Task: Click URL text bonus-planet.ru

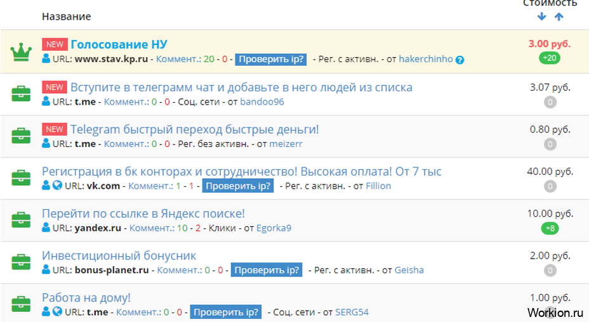Action: (112, 270)
